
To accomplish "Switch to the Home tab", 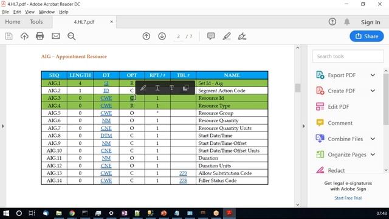I will coord(13,22).
